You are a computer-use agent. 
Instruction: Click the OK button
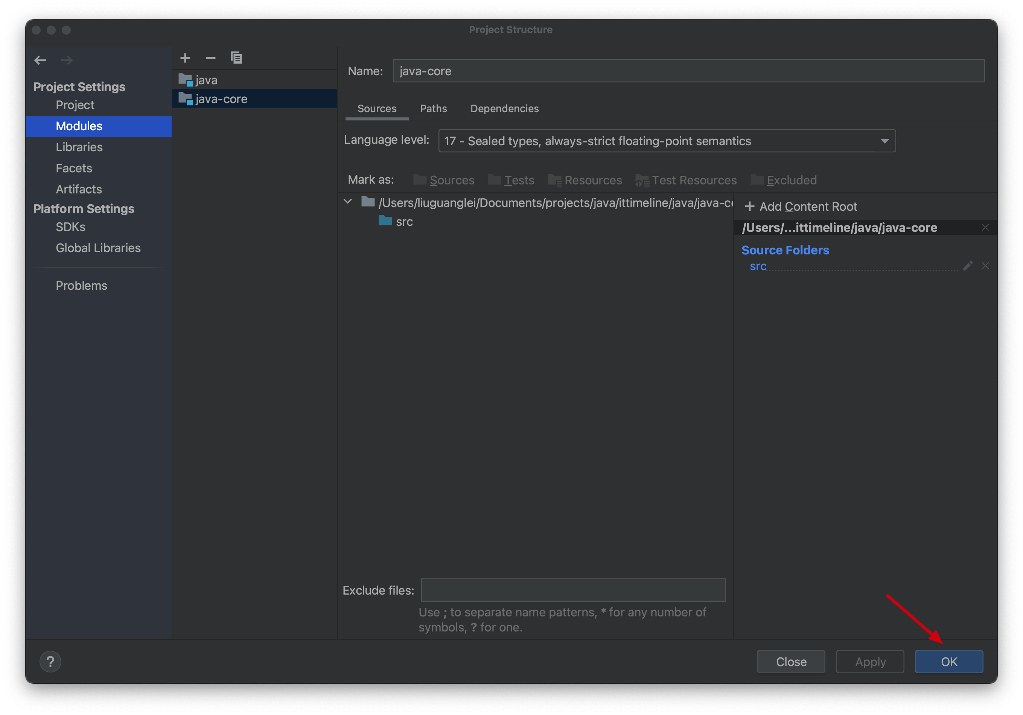pos(949,662)
